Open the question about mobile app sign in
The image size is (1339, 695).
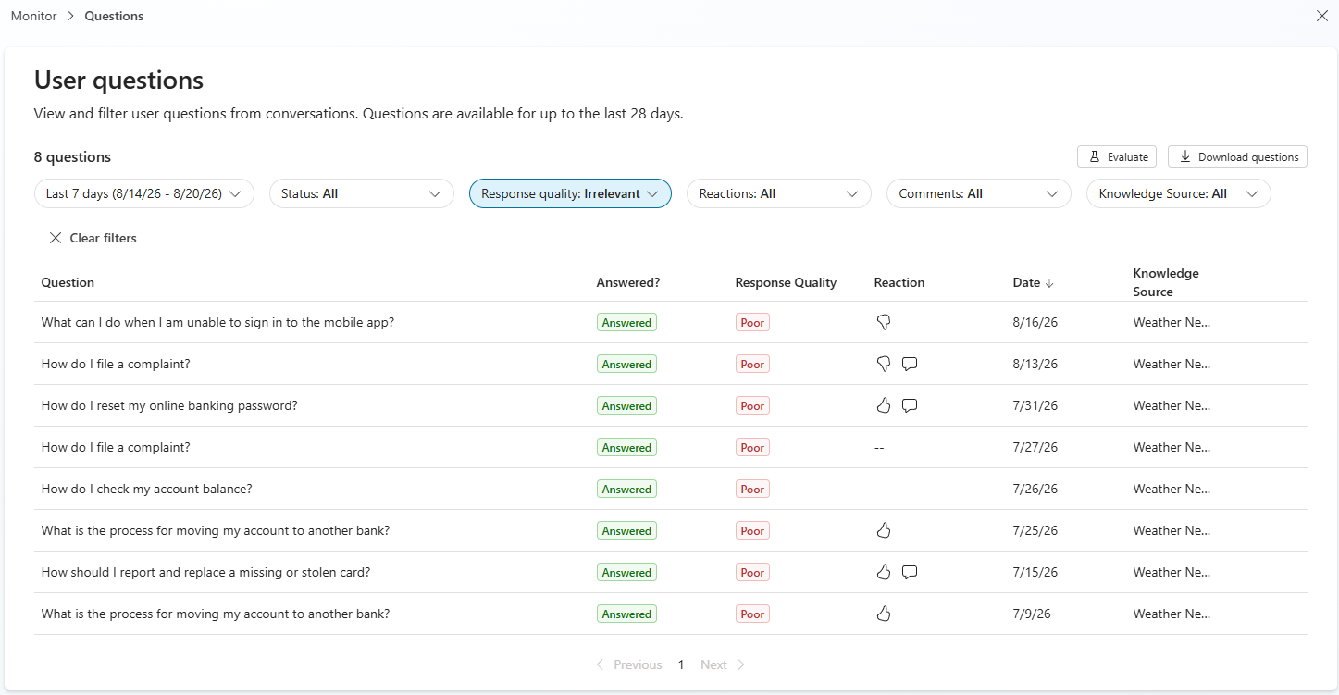[217, 322]
